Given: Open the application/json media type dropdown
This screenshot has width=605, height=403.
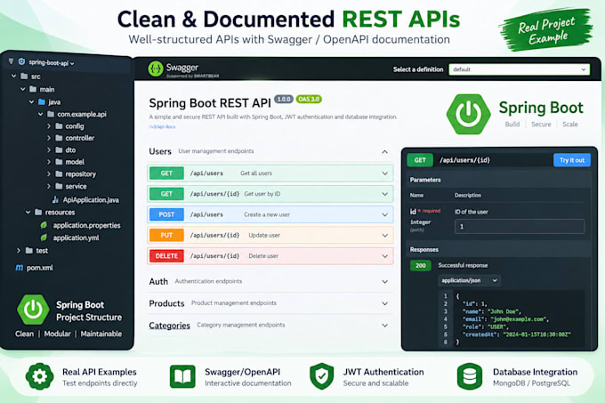Looking at the screenshot, I should pyautogui.click(x=469, y=280).
